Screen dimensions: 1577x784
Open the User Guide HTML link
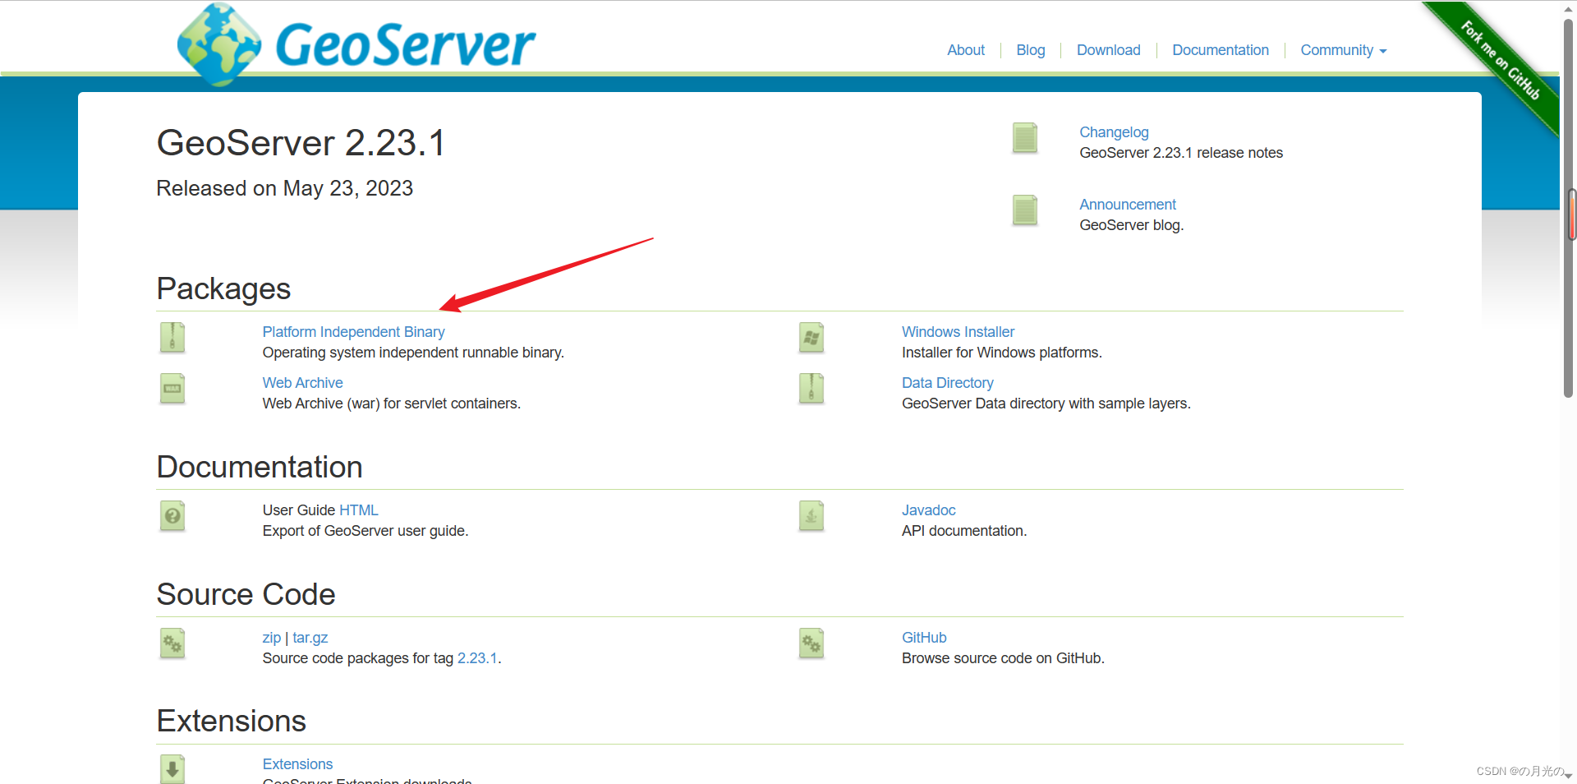pos(359,510)
